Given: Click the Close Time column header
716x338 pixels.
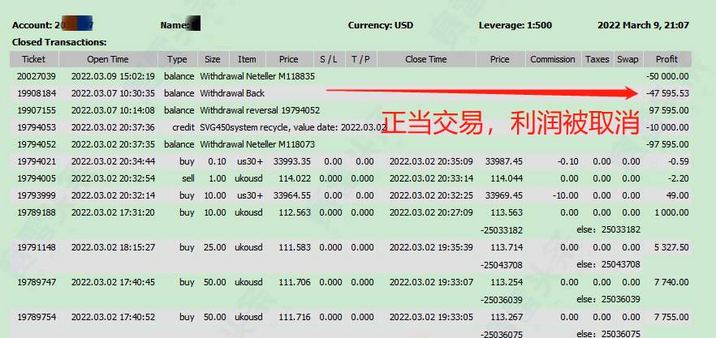Looking at the screenshot, I should (x=426, y=59).
